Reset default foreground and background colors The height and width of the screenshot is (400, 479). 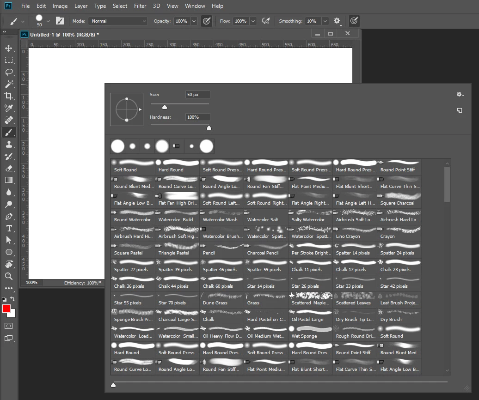click(x=4, y=299)
